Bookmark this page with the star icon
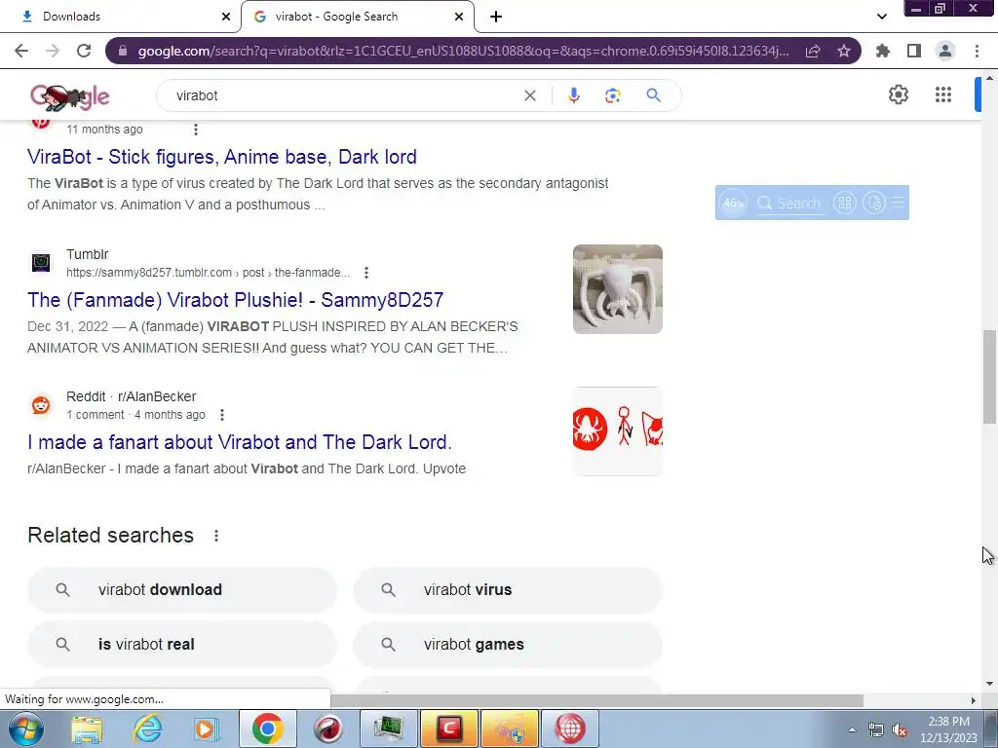The image size is (998, 748). click(844, 51)
